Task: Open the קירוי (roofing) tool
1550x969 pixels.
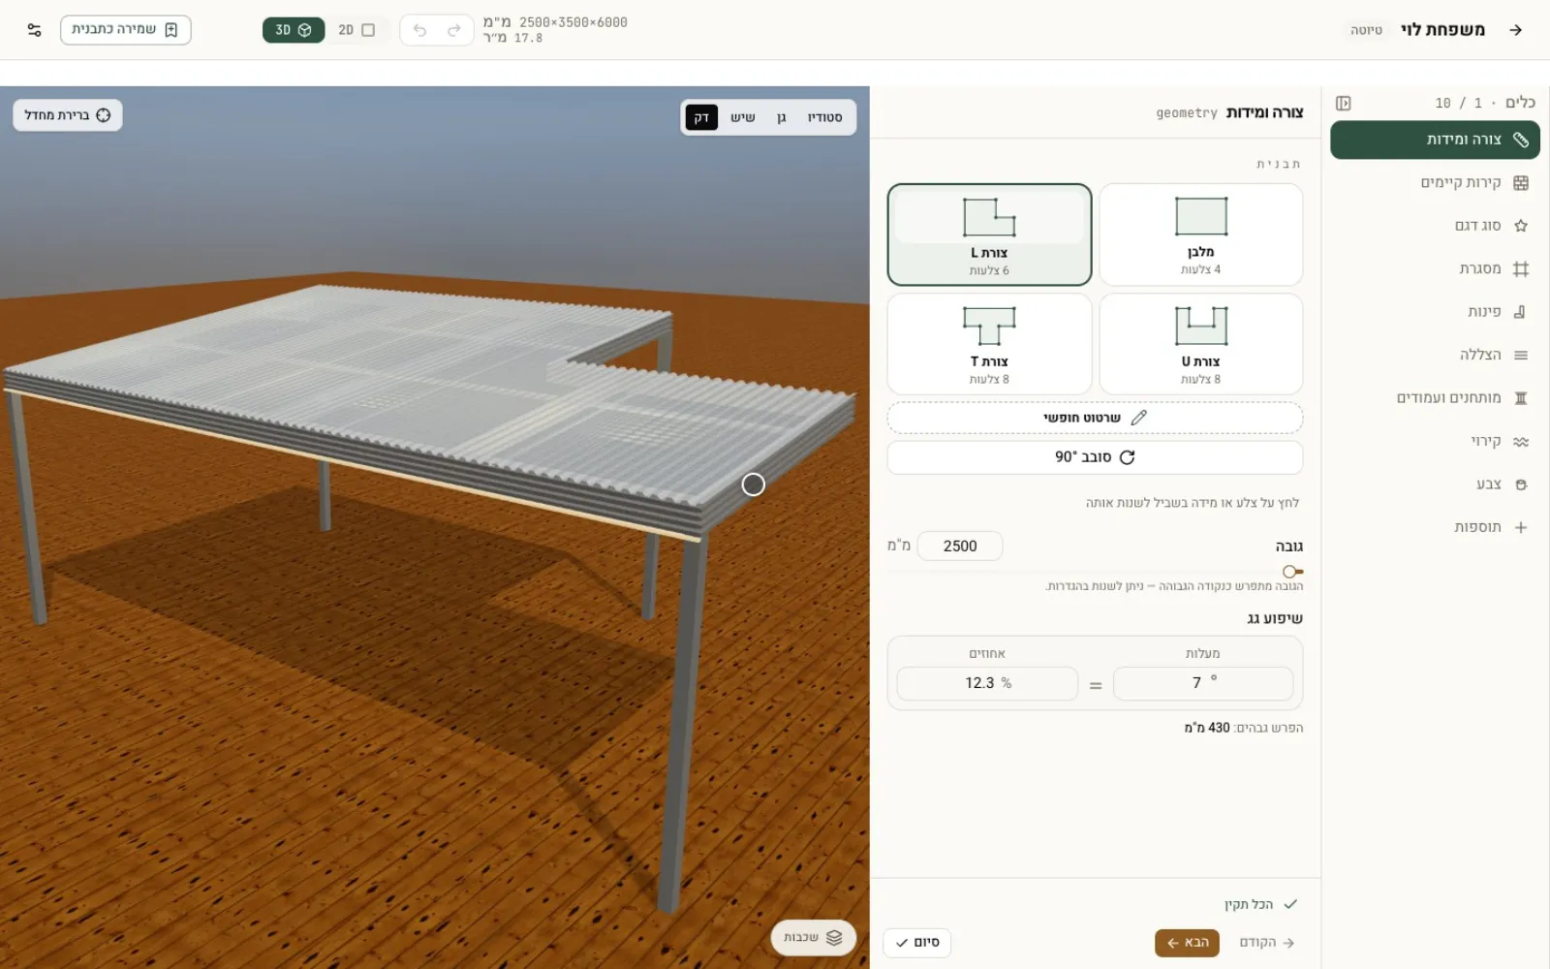Action: point(1435,441)
